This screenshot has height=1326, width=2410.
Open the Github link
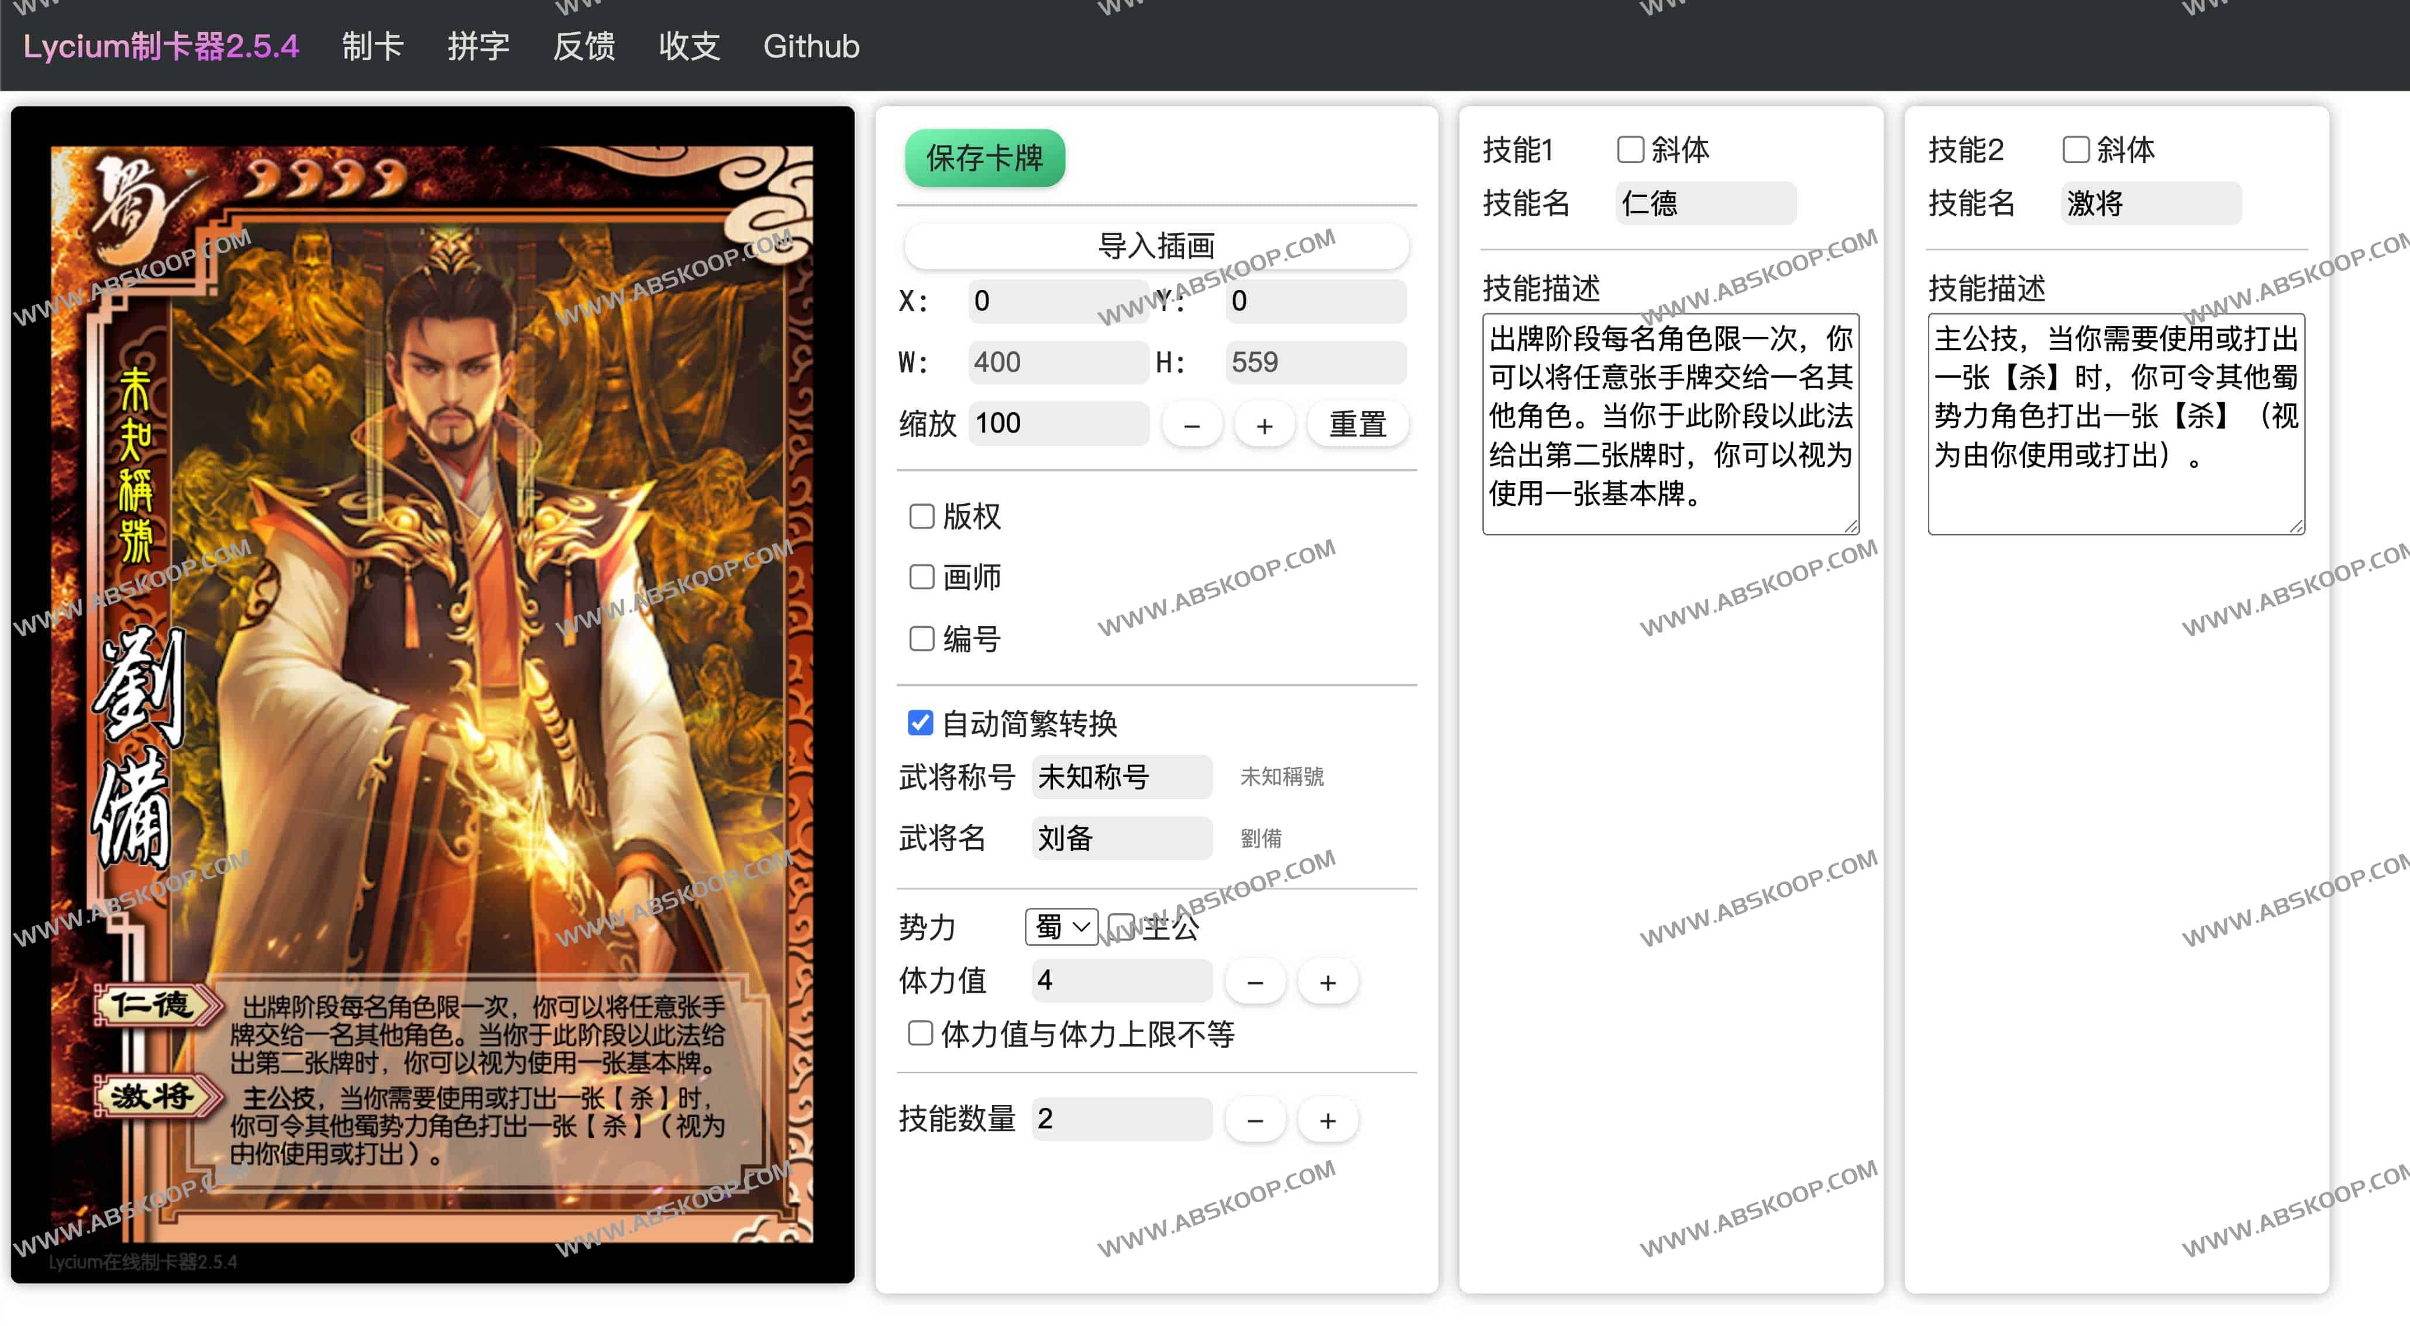click(x=810, y=46)
